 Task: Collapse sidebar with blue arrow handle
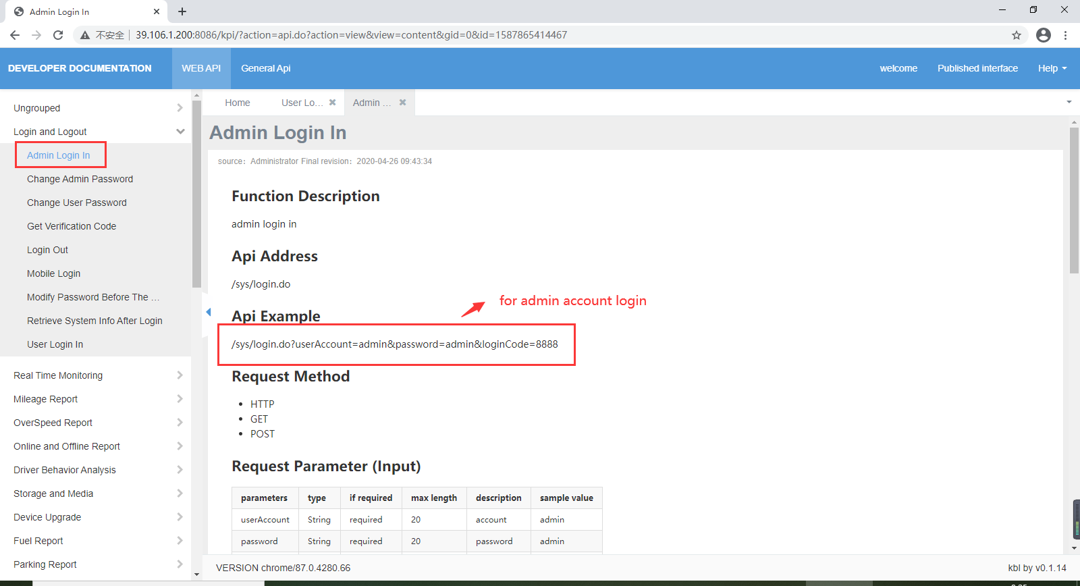click(x=208, y=312)
